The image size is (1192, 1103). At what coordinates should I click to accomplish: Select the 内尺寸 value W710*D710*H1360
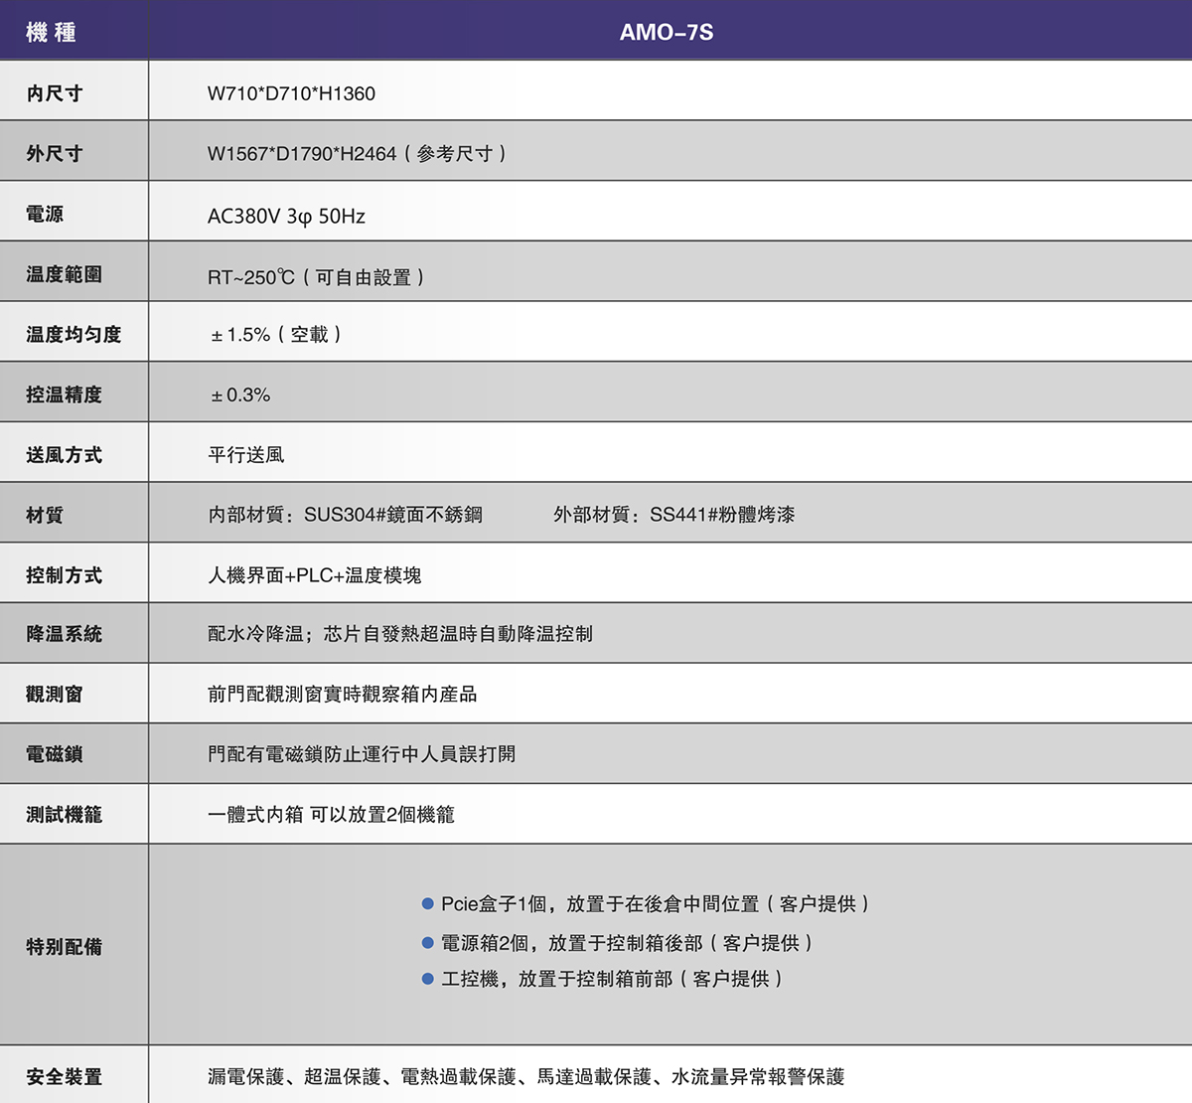(x=291, y=93)
